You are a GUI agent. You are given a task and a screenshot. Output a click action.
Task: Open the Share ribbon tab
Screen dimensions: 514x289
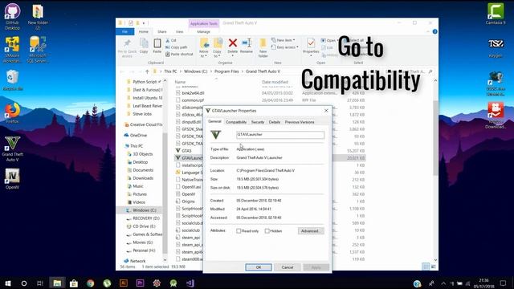click(x=162, y=32)
